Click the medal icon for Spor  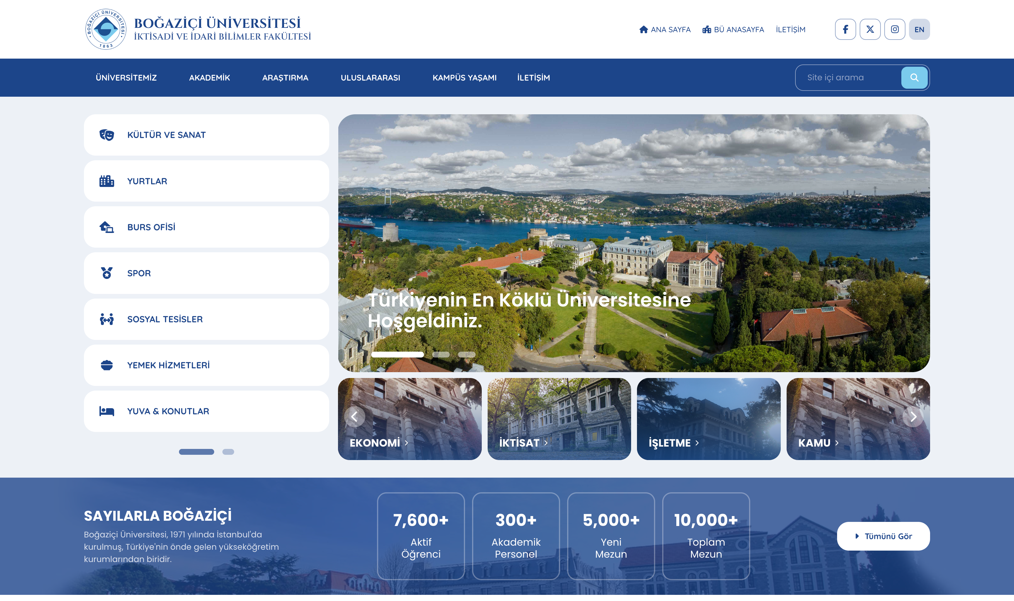(107, 273)
